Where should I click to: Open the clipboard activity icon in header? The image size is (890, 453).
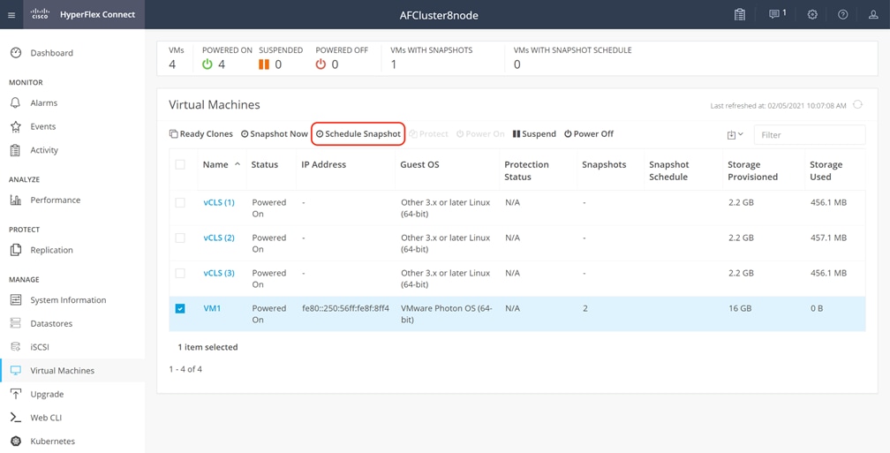click(x=739, y=15)
